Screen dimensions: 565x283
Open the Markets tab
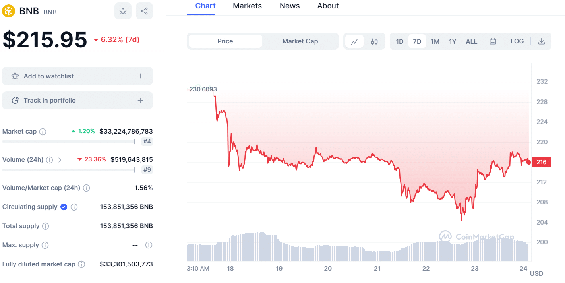(247, 6)
